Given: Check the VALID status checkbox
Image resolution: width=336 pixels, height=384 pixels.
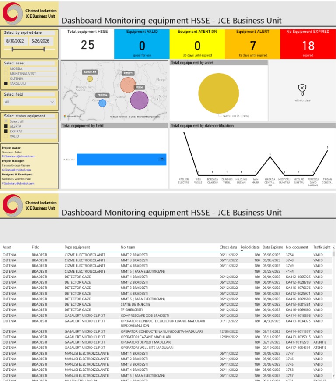Looking at the screenshot, I should (x=6, y=136).
